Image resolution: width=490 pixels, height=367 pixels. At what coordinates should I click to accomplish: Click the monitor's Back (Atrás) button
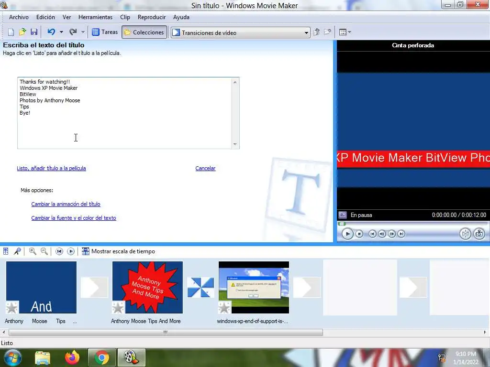372,234
